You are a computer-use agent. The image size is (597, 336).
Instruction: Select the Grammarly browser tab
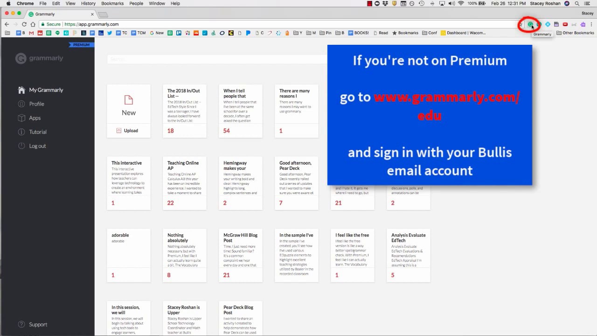61,14
